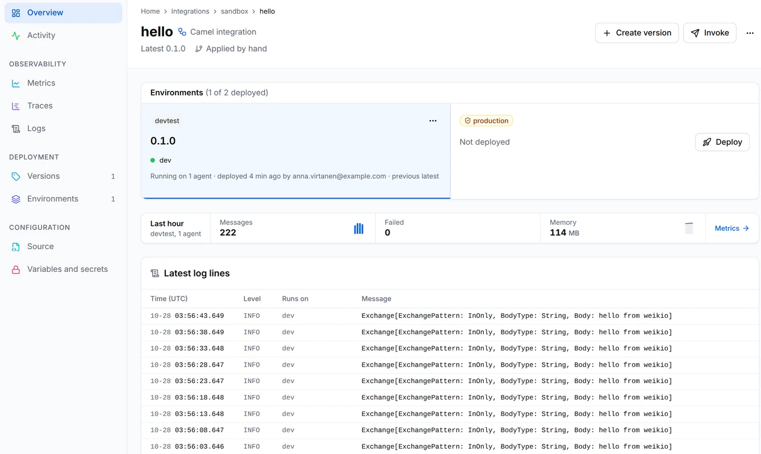This screenshot has height=454, width=761.
Task: Click the Create version button
Action: coord(637,33)
